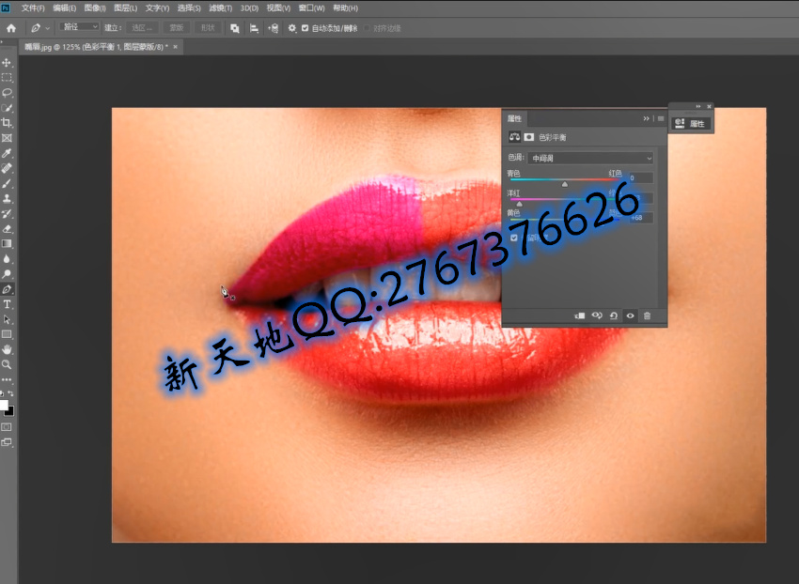Click the yellow-blue value field showing +68
The image size is (799, 584).
coord(639,218)
